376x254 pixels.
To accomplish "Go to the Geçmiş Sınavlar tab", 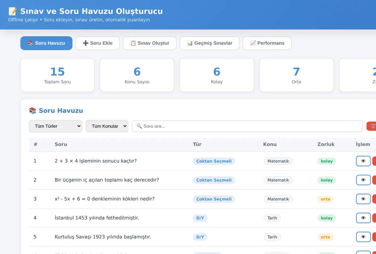I will [210, 43].
